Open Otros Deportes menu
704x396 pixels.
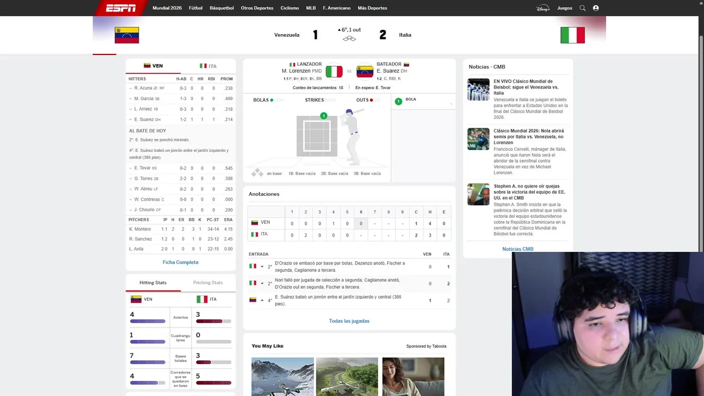point(257,8)
